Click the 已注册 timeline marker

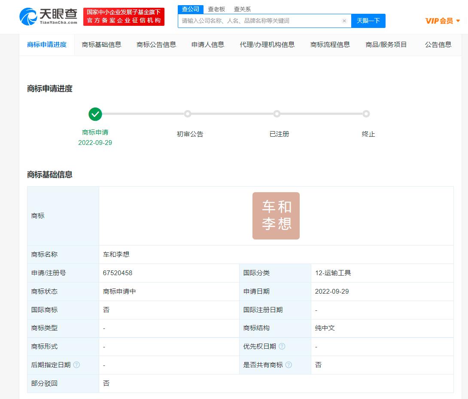point(277,114)
